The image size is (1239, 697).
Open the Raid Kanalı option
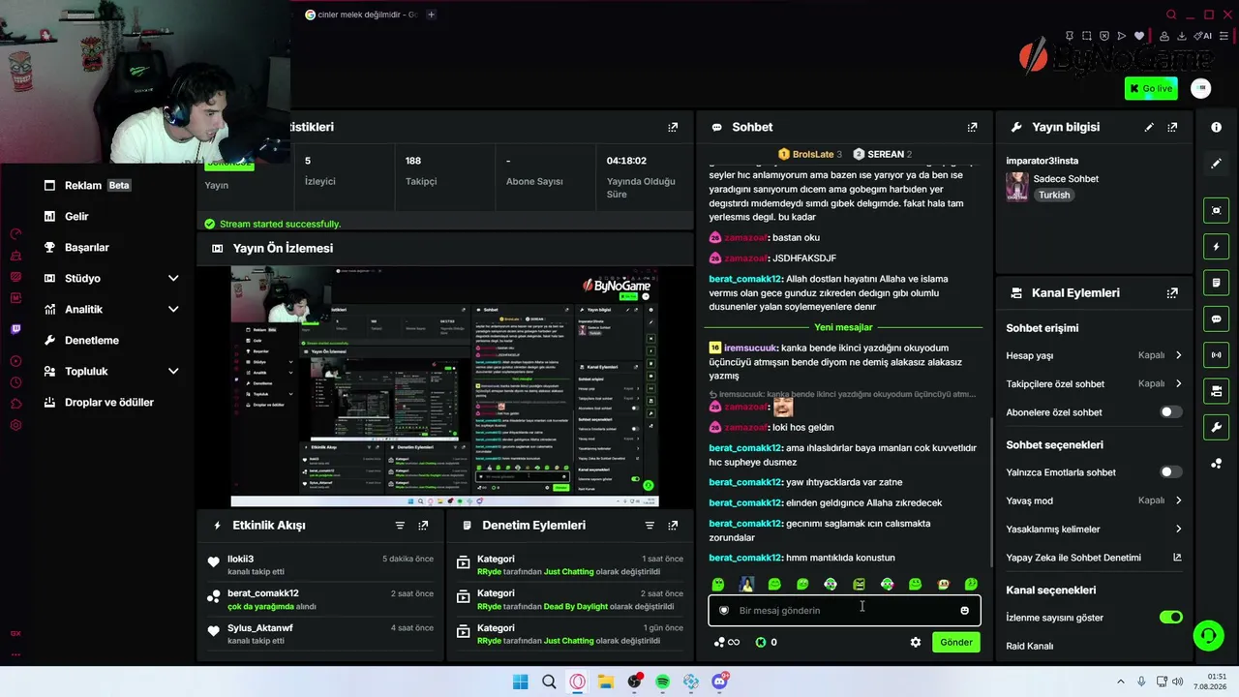1030,646
